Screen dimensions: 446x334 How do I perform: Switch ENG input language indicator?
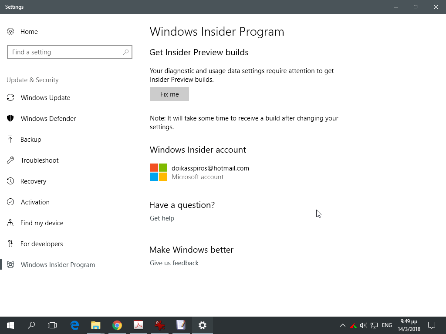pyautogui.click(x=387, y=325)
